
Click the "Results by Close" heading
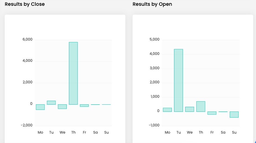coord(25,4)
